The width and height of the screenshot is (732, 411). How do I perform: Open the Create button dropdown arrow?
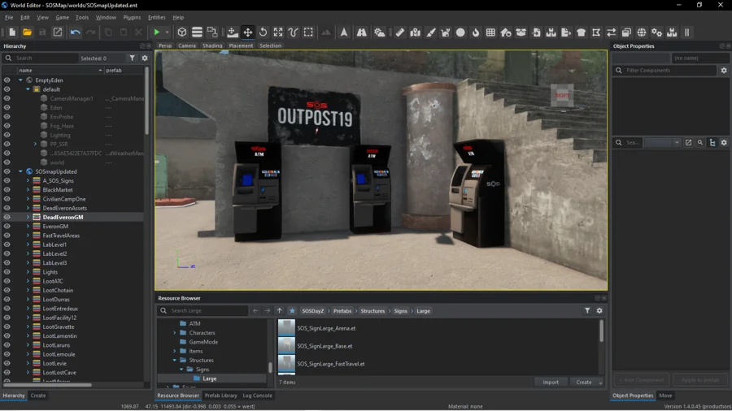click(600, 382)
